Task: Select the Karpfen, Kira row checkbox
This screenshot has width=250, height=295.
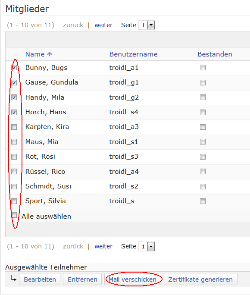Action: [x=14, y=127]
